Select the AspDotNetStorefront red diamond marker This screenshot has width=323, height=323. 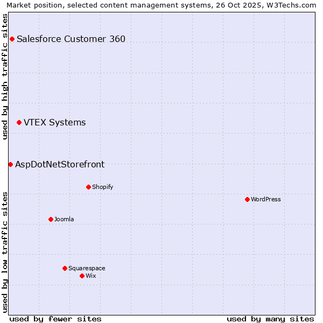[x=10, y=164]
